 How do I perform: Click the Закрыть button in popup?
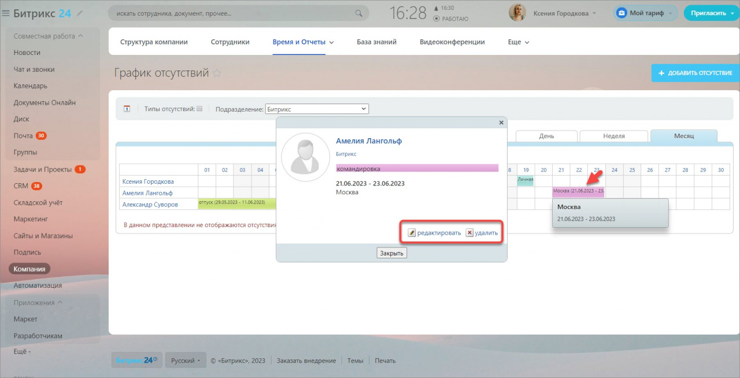(x=391, y=253)
